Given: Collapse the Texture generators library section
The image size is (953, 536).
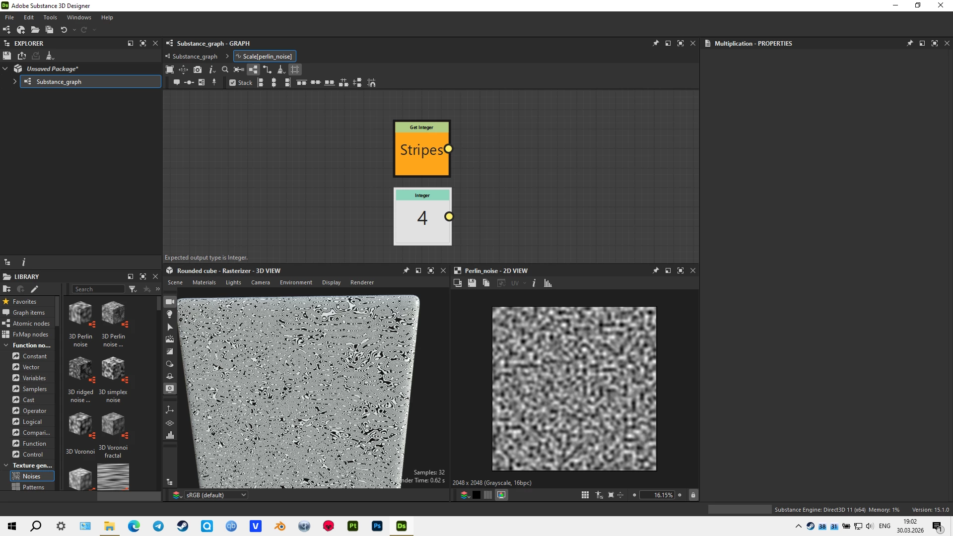Looking at the screenshot, I should [x=6, y=465].
